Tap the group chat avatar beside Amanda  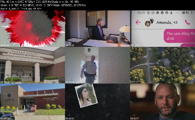tap(149, 22)
